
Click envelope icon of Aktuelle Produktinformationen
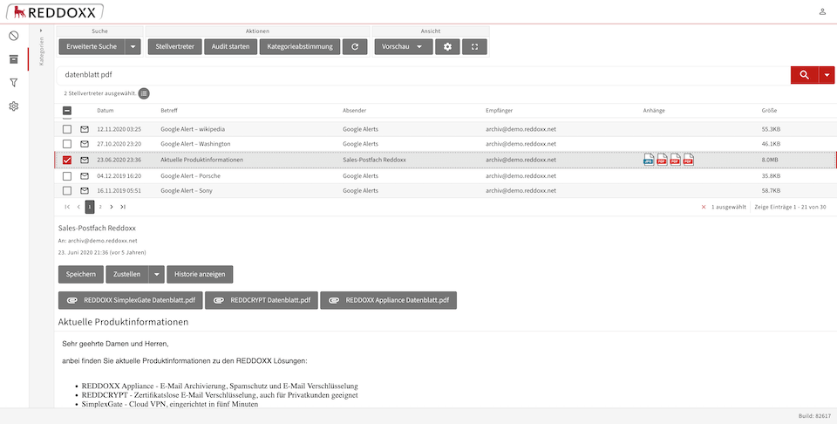tap(85, 160)
